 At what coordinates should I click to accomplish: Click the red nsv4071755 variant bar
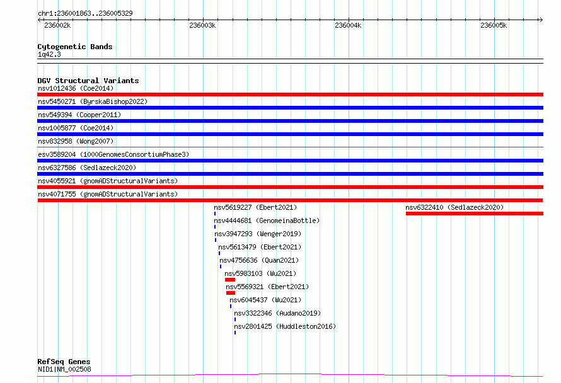[x=290, y=200]
